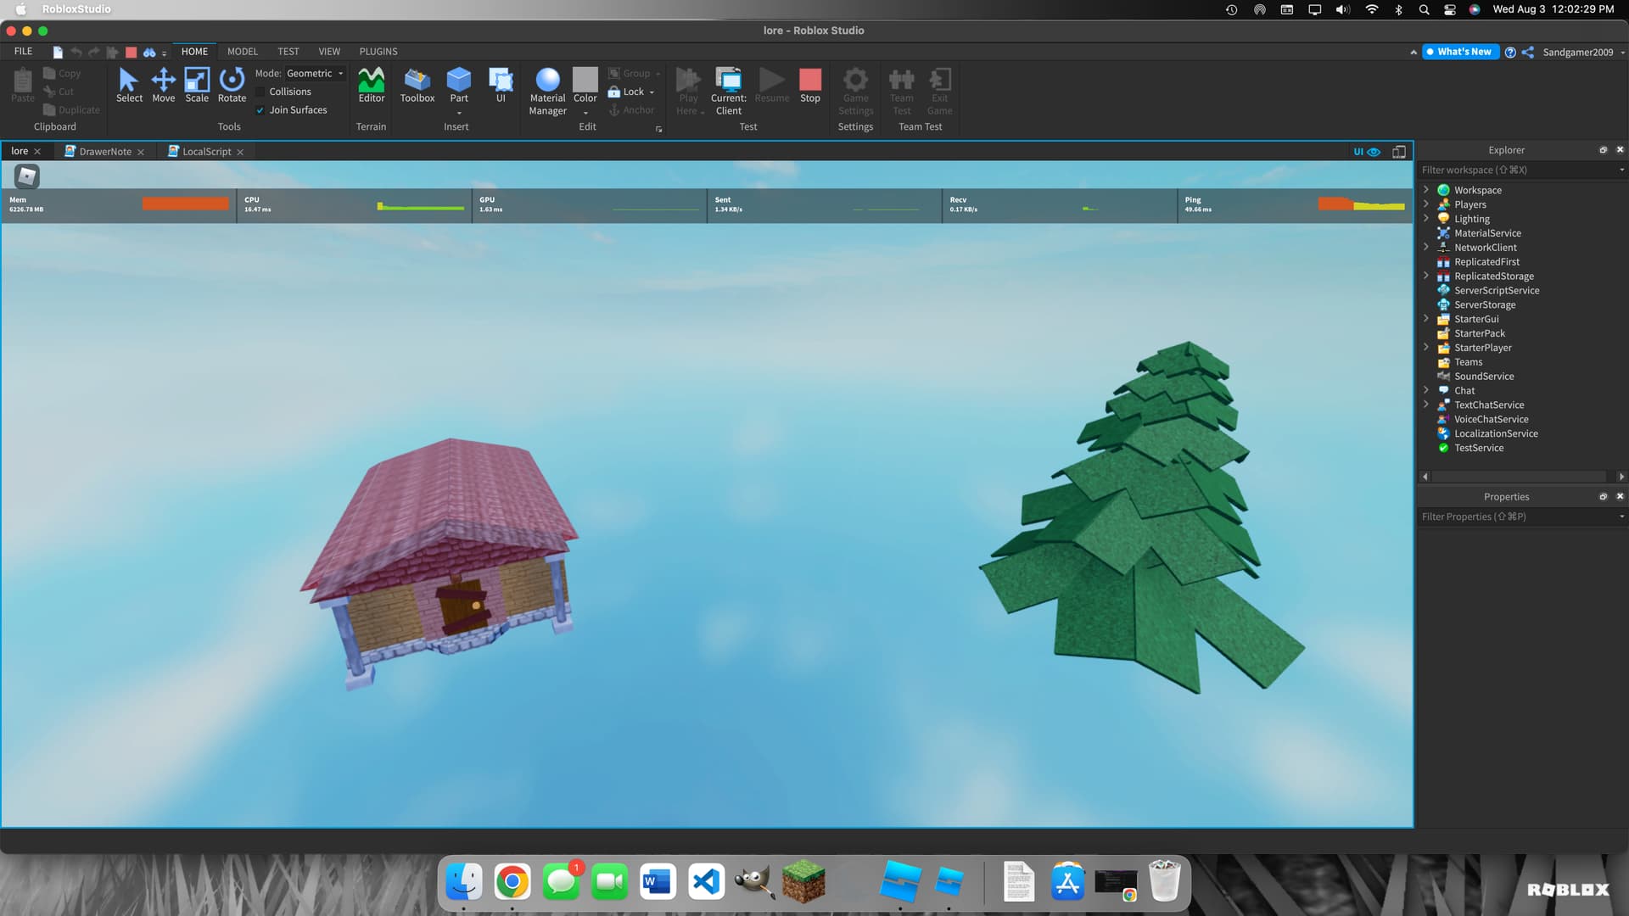Switch to the VIEW ribbon tab
Viewport: 1629px width, 916px height.
tap(329, 52)
